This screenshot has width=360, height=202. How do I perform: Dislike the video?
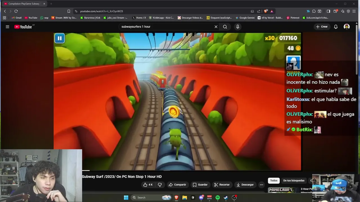160,185
